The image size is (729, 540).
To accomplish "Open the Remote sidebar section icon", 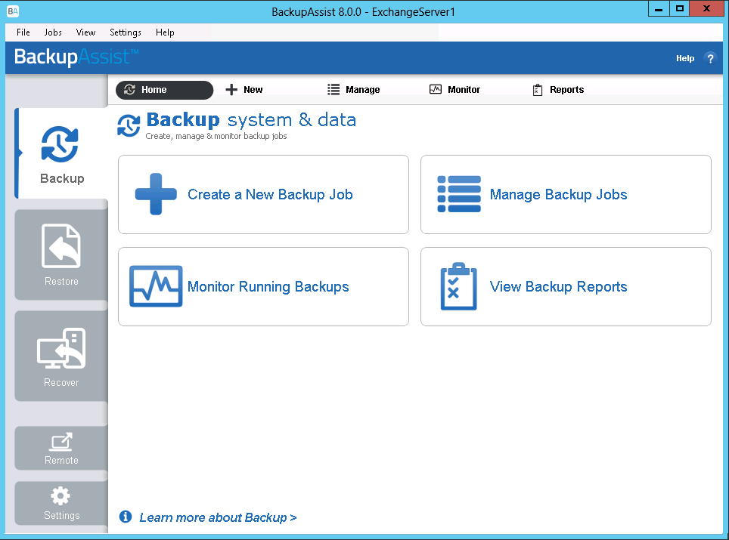I will pos(61,442).
